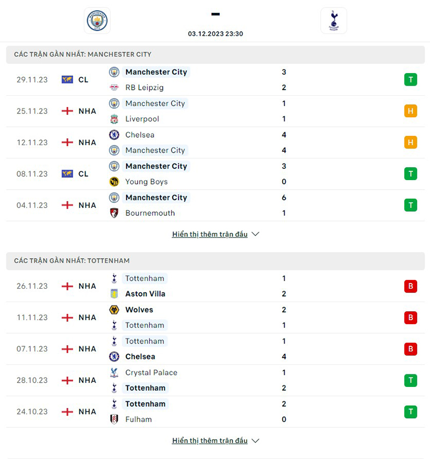The height and width of the screenshot is (459, 430).
Task: Click the Manchester City crest in header
Action: [97, 21]
